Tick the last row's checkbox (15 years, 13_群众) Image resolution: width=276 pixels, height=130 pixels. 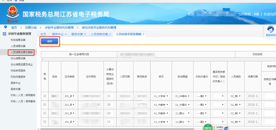45,122
